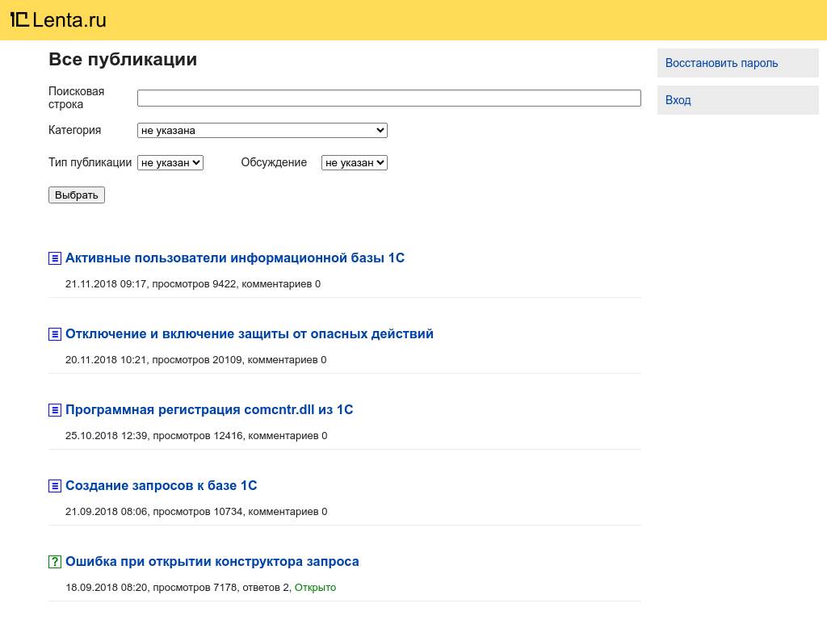This screenshot has height=620, width=827.
Task: Open the Восстановить пароль page
Action: 721,63
